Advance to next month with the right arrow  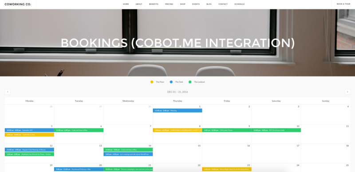pos(347,92)
